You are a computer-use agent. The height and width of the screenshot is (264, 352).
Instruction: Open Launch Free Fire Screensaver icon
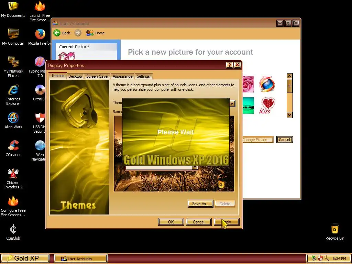pyautogui.click(x=40, y=11)
